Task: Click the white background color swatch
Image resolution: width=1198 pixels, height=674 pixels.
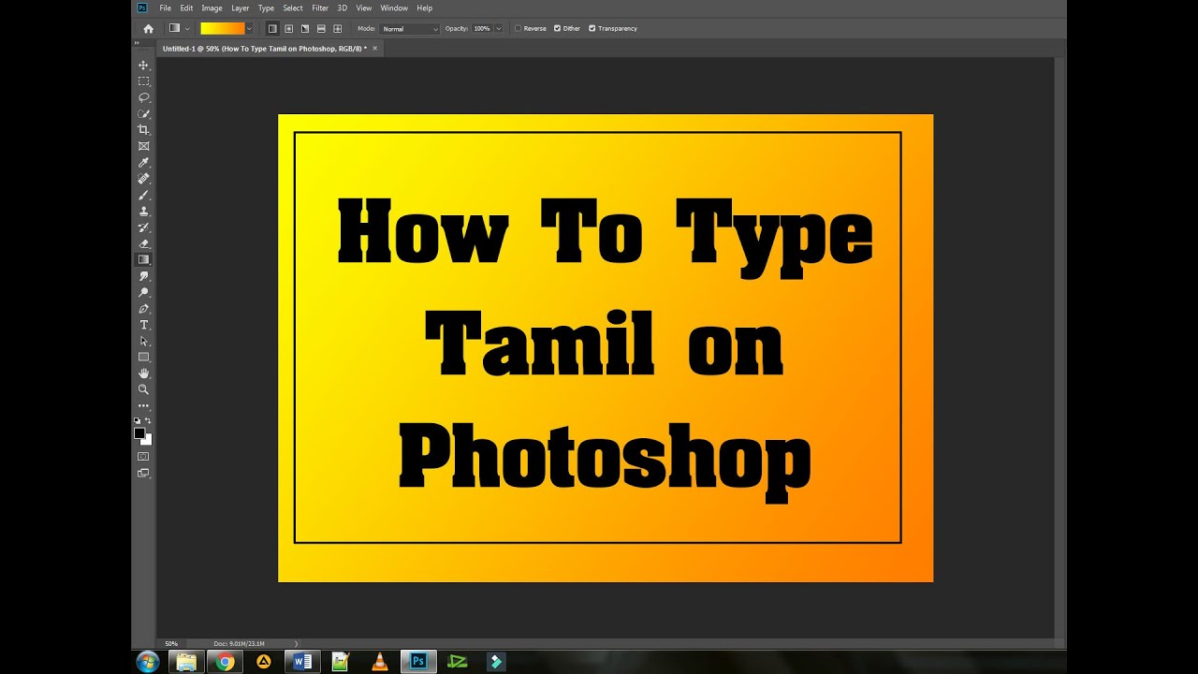Action: coord(148,440)
